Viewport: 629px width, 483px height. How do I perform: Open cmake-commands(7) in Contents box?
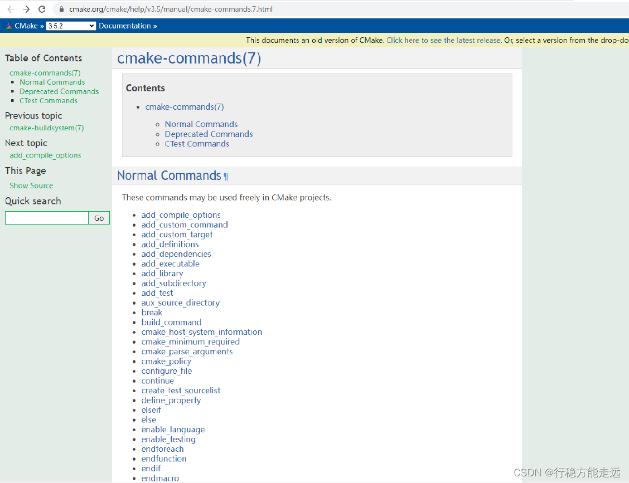coord(185,106)
